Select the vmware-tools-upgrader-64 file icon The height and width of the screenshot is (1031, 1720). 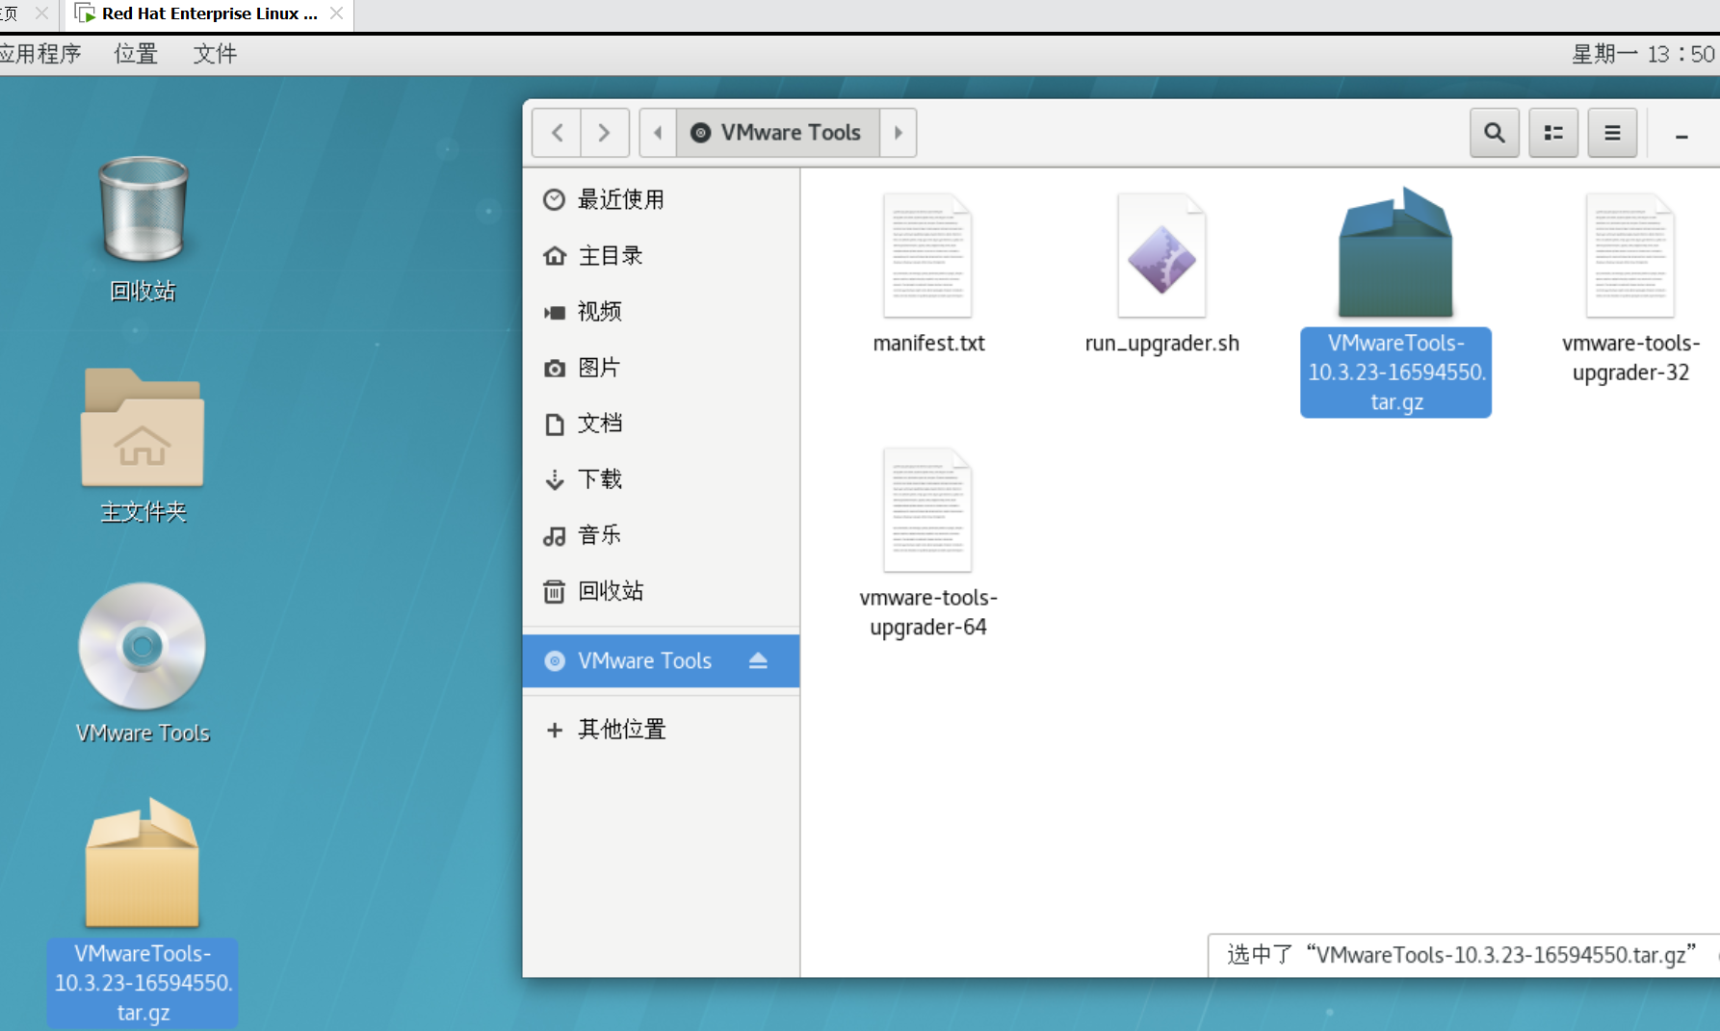tap(927, 510)
